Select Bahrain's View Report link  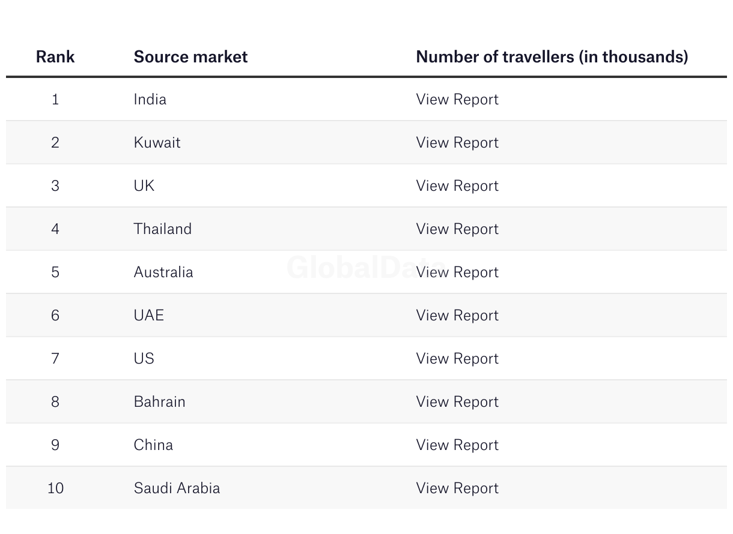457,402
